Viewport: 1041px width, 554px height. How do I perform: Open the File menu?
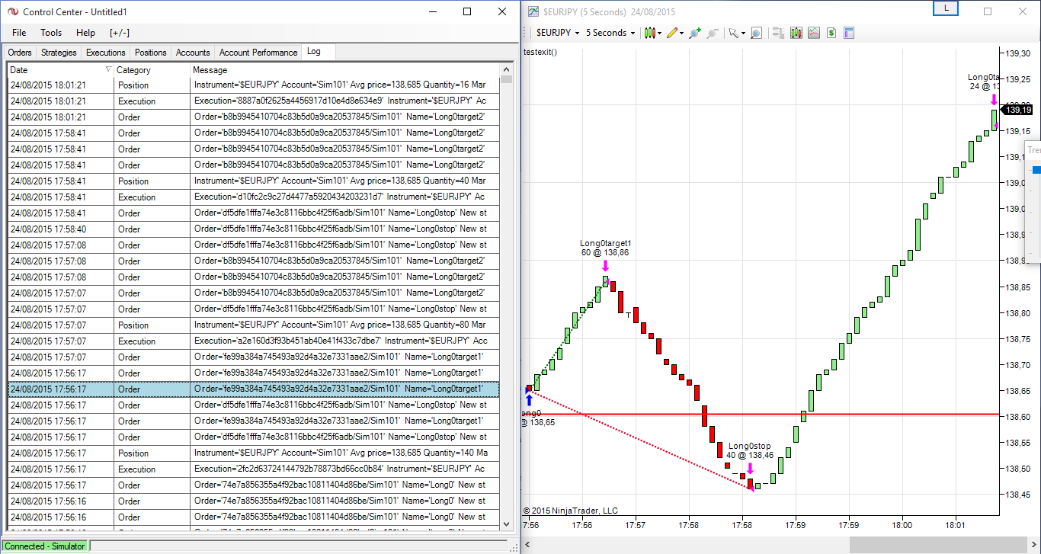[x=19, y=33]
